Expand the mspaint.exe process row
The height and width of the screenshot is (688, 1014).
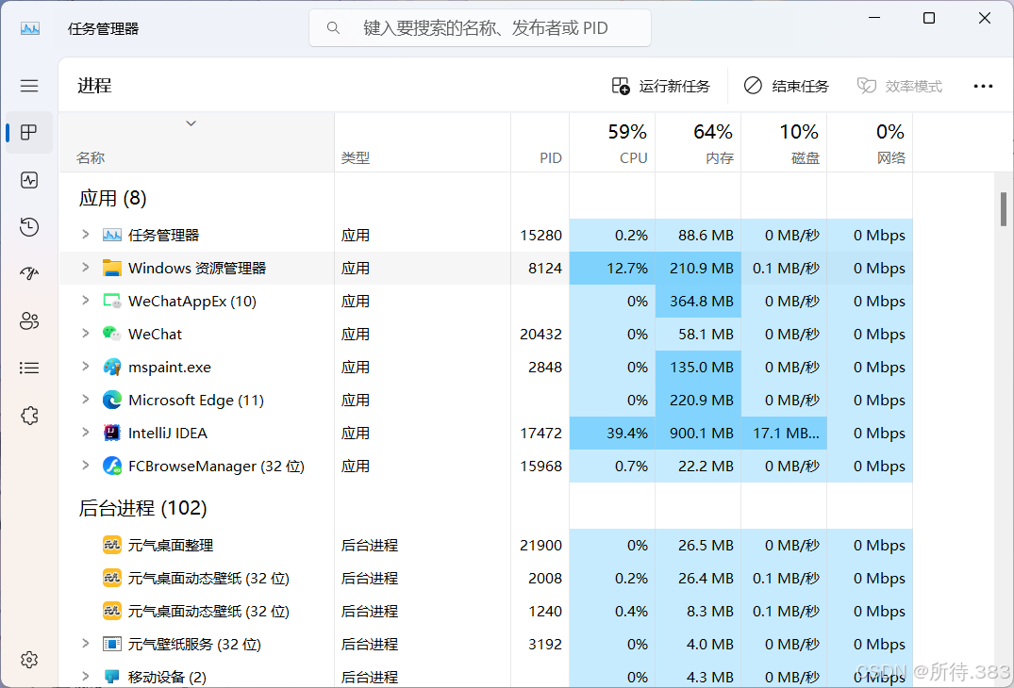(85, 366)
